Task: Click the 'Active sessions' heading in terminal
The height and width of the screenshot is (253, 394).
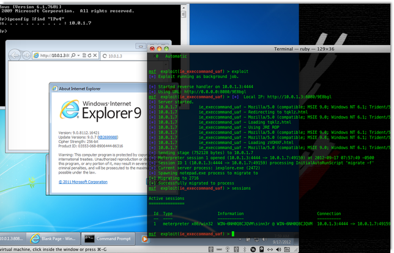Action: click(x=166, y=199)
